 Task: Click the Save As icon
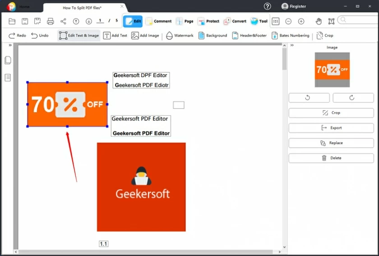[37, 21]
